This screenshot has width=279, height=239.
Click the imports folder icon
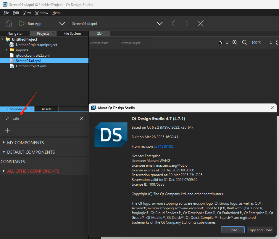(12, 50)
